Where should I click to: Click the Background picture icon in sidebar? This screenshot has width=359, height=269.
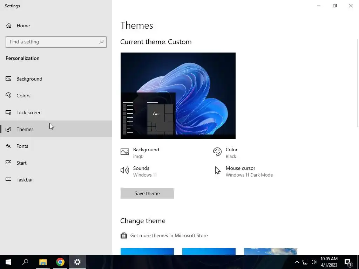pos(8,79)
